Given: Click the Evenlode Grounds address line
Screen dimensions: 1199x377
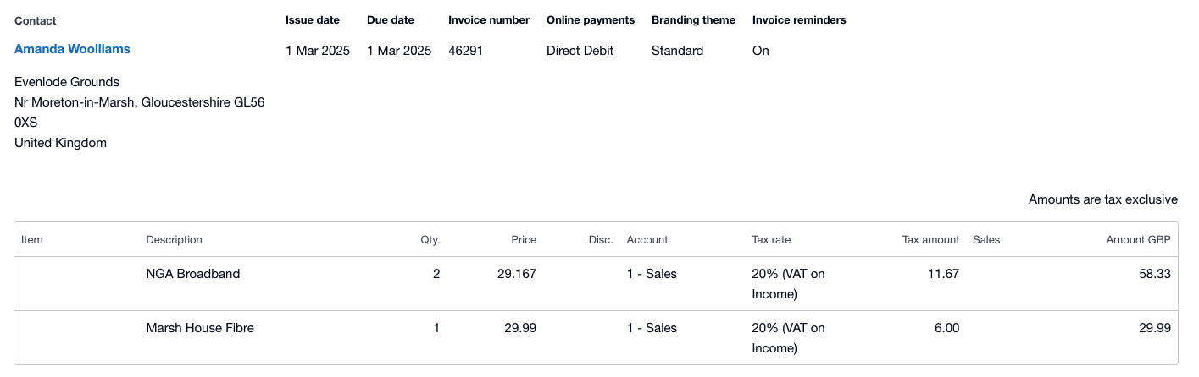Looking at the screenshot, I should (67, 82).
